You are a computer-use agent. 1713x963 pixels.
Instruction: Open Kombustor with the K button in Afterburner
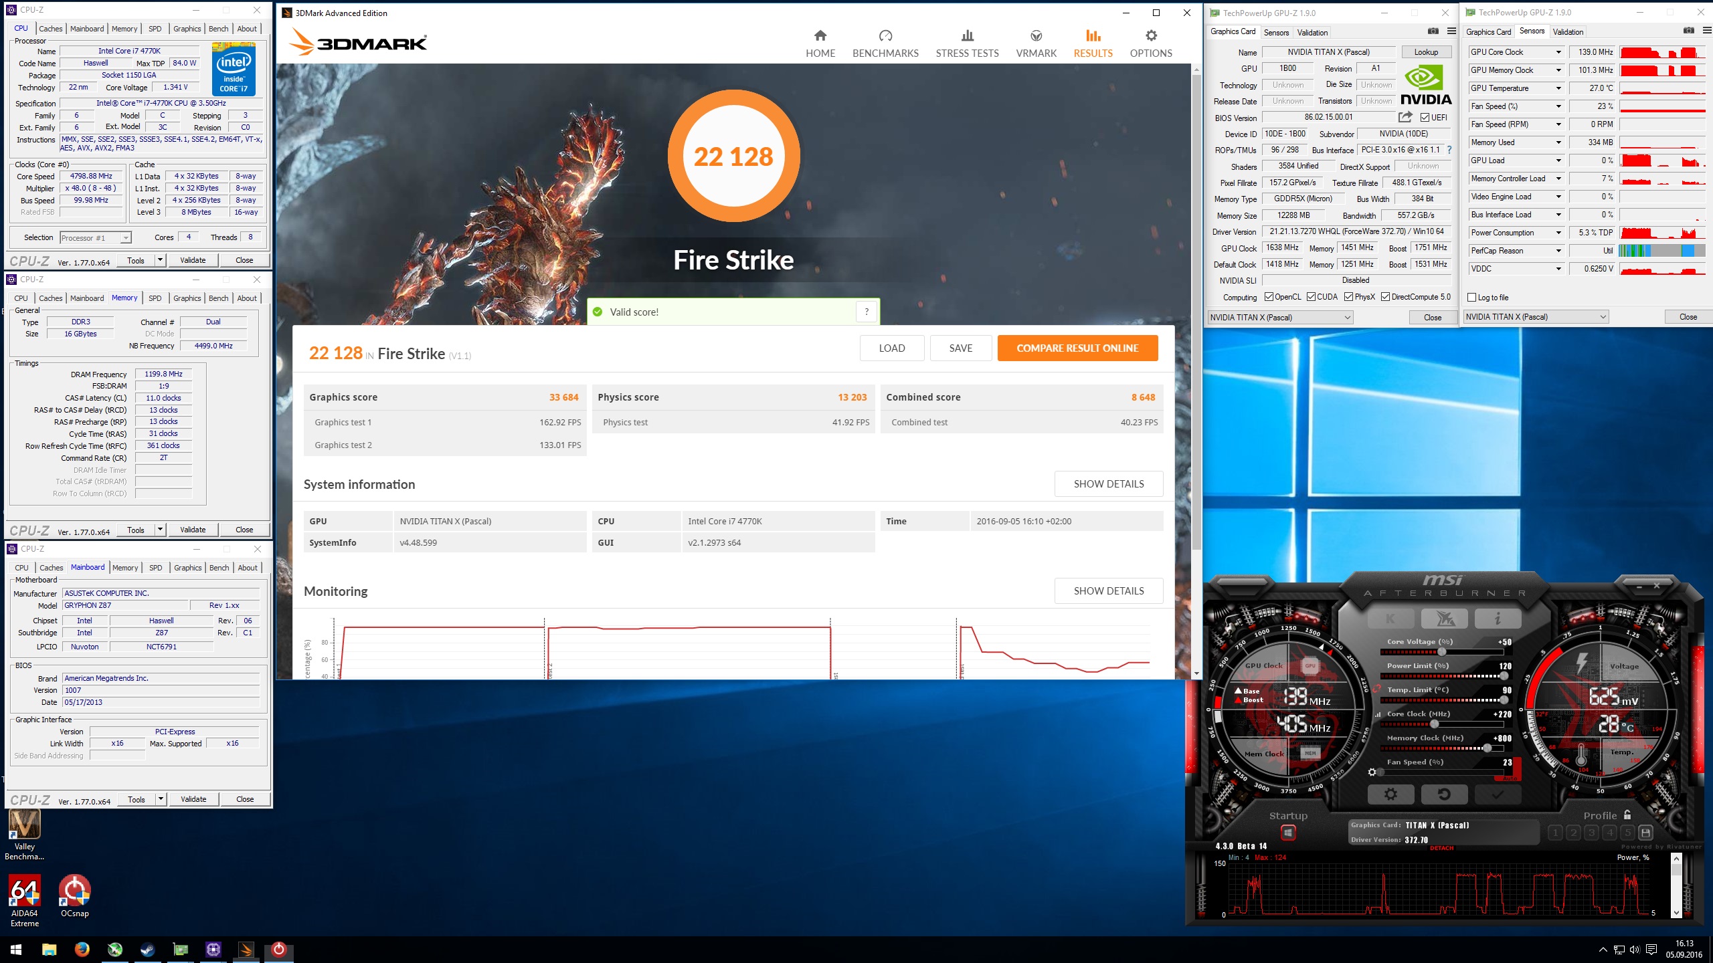(1390, 618)
